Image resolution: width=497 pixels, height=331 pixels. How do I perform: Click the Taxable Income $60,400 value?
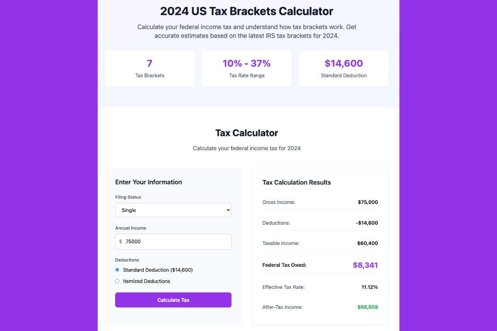click(367, 243)
